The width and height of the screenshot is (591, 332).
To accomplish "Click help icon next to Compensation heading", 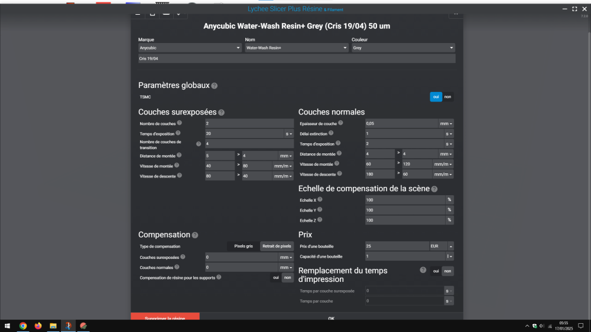I will [x=195, y=235].
